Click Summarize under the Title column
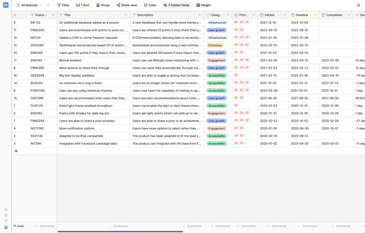 coord(118,226)
